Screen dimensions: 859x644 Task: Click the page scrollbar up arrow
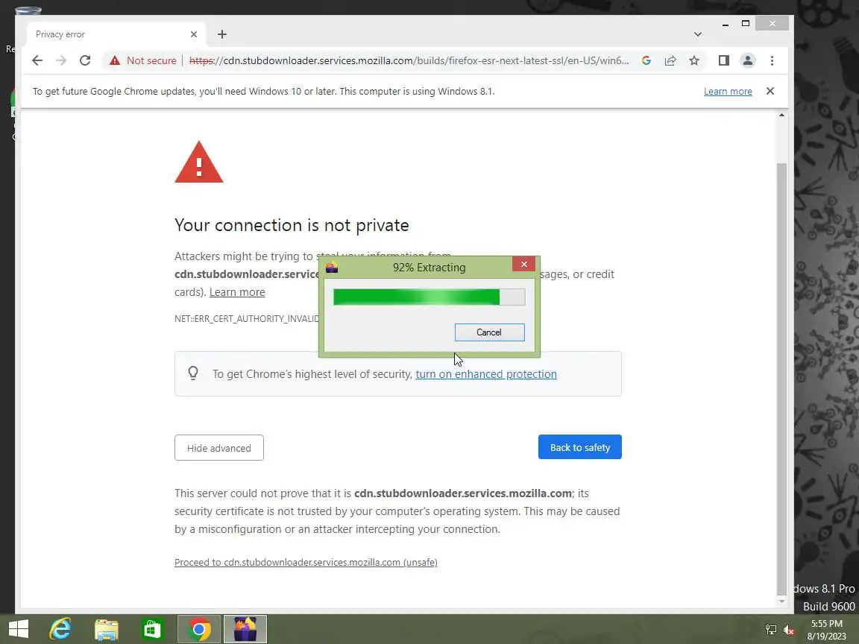pyautogui.click(x=781, y=115)
